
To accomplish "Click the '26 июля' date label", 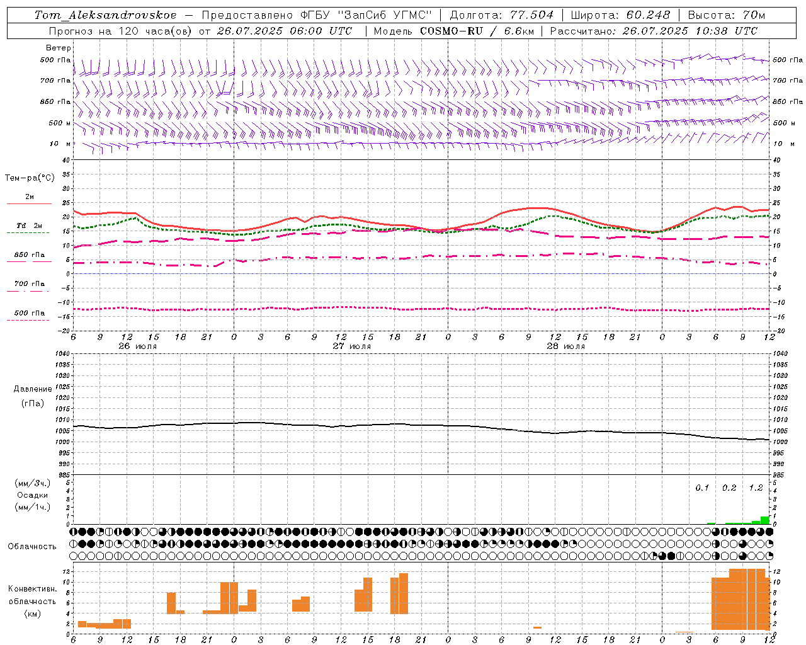I will tap(138, 346).
